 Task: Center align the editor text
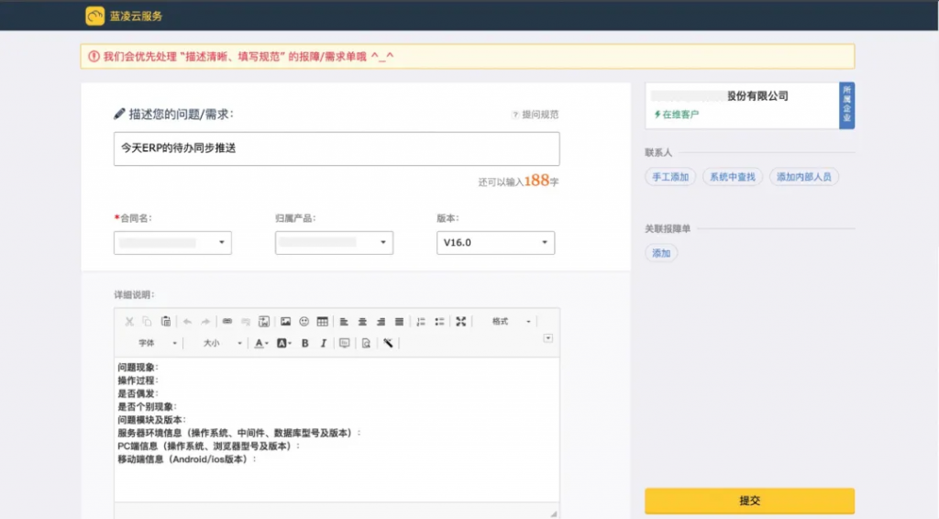(362, 322)
